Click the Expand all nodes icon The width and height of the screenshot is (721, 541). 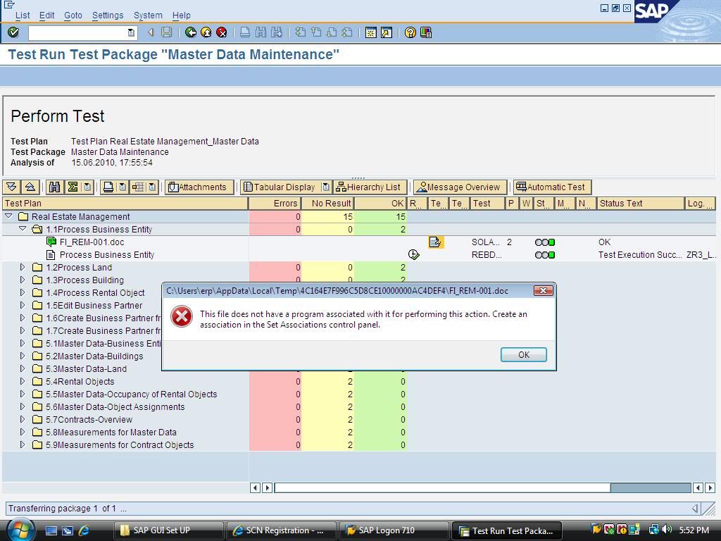tap(11, 187)
